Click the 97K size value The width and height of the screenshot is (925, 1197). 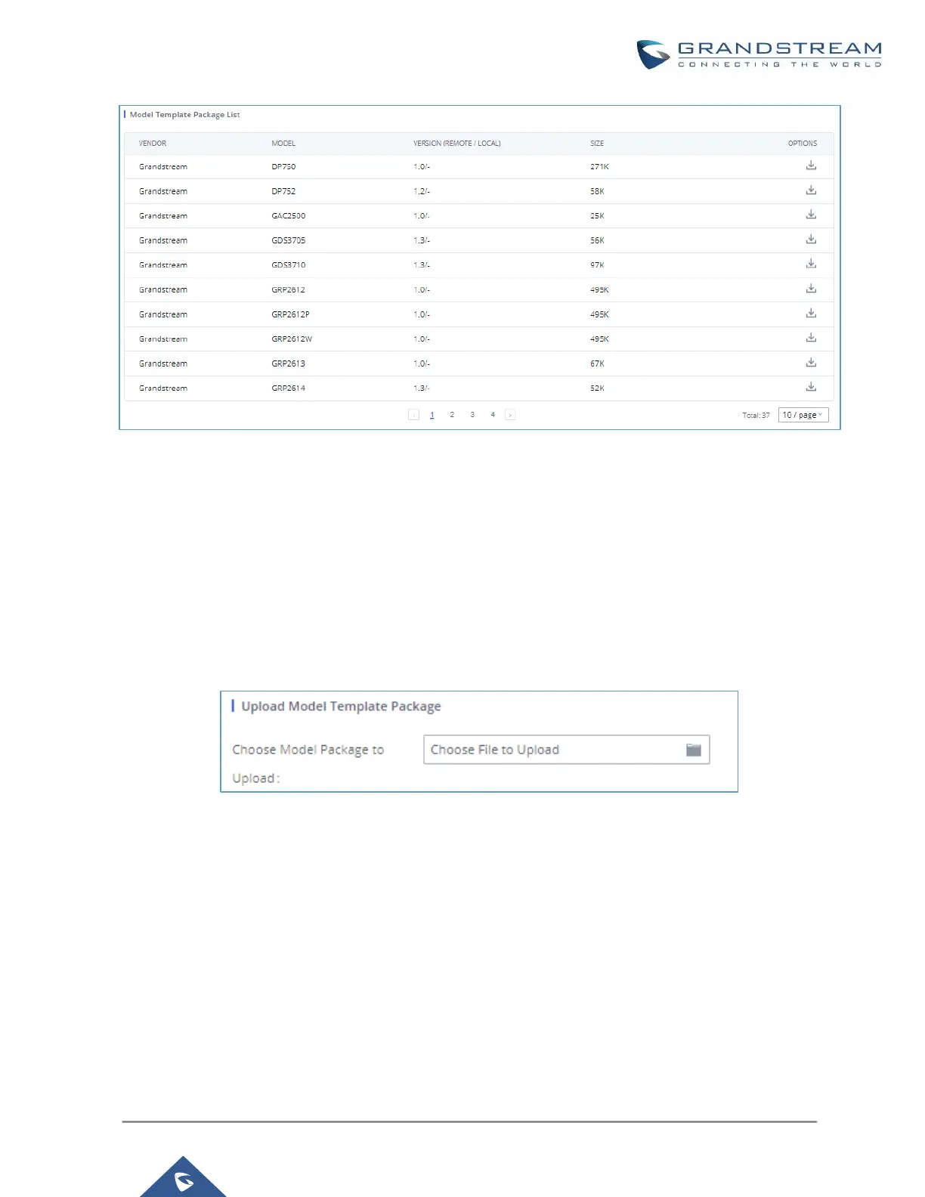click(597, 265)
